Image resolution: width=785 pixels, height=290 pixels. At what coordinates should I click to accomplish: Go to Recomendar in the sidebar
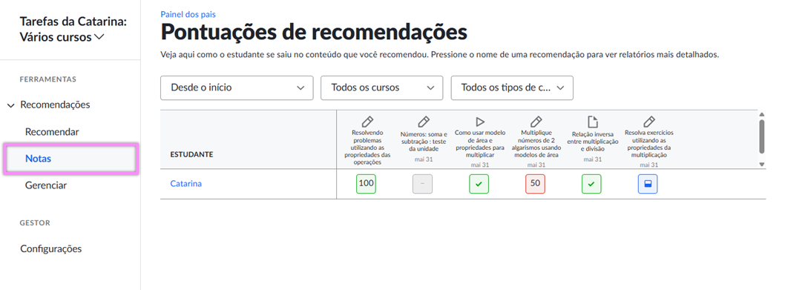(x=52, y=132)
